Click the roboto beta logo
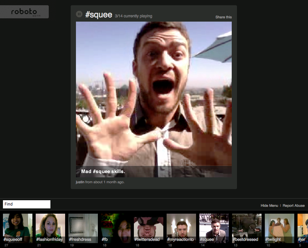308x248 pixels. pyautogui.click(x=24, y=12)
